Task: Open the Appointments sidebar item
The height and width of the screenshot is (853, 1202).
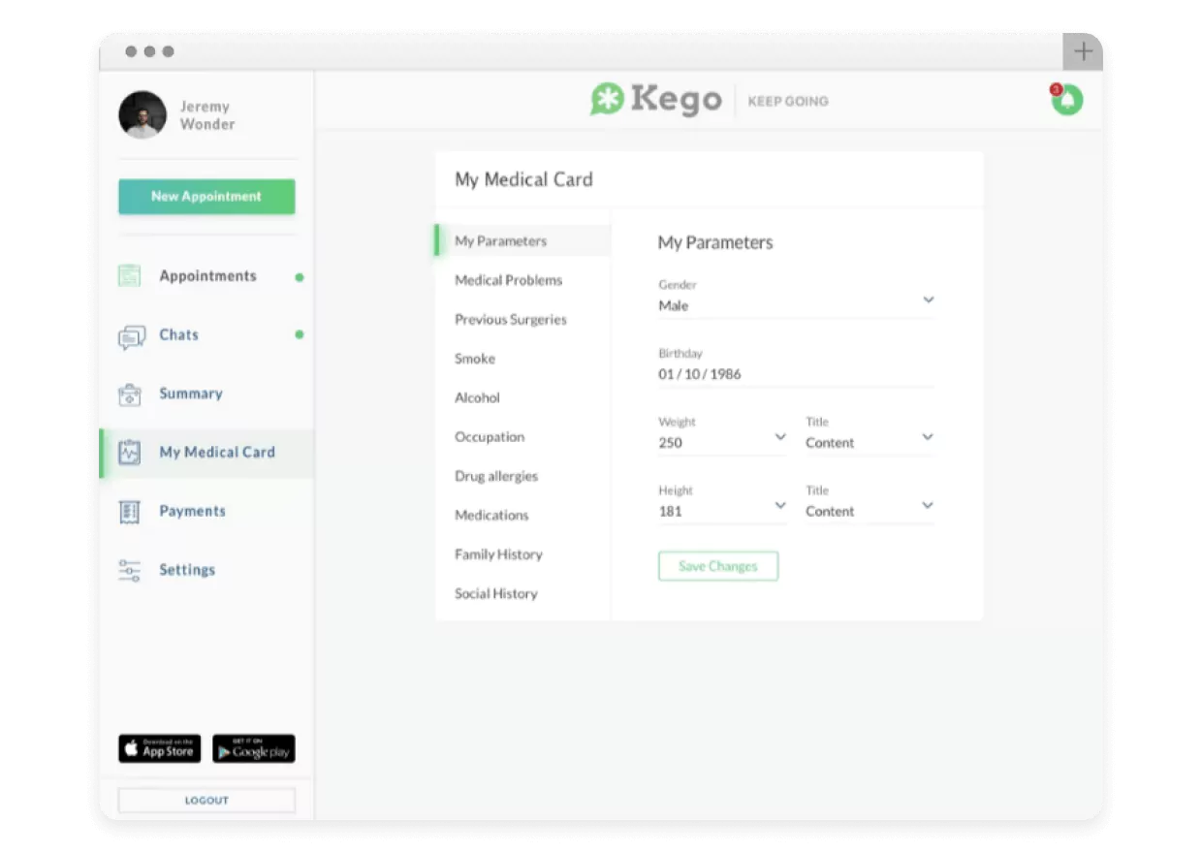Action: click(x=206, y=276)
